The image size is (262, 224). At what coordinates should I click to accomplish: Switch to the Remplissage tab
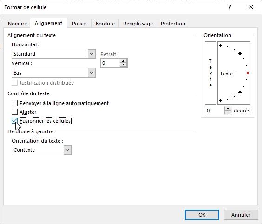coord(138,24)
